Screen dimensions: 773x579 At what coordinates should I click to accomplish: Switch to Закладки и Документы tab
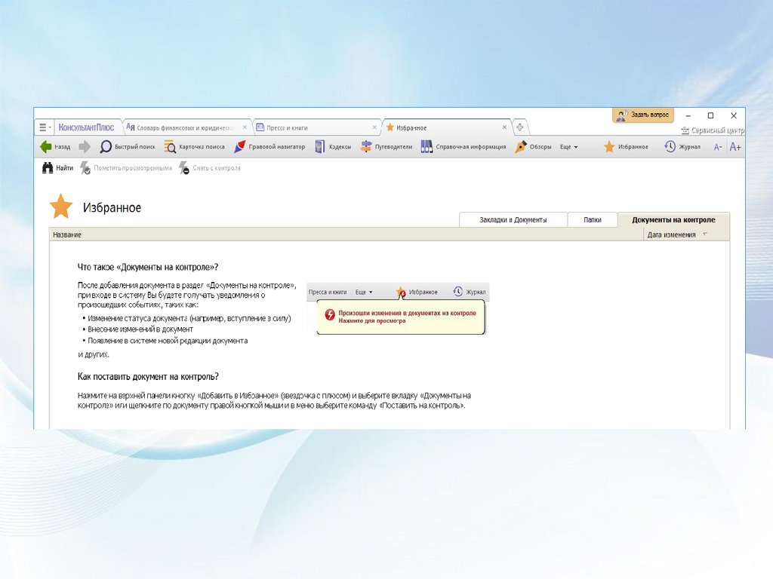tap(513, 219)
